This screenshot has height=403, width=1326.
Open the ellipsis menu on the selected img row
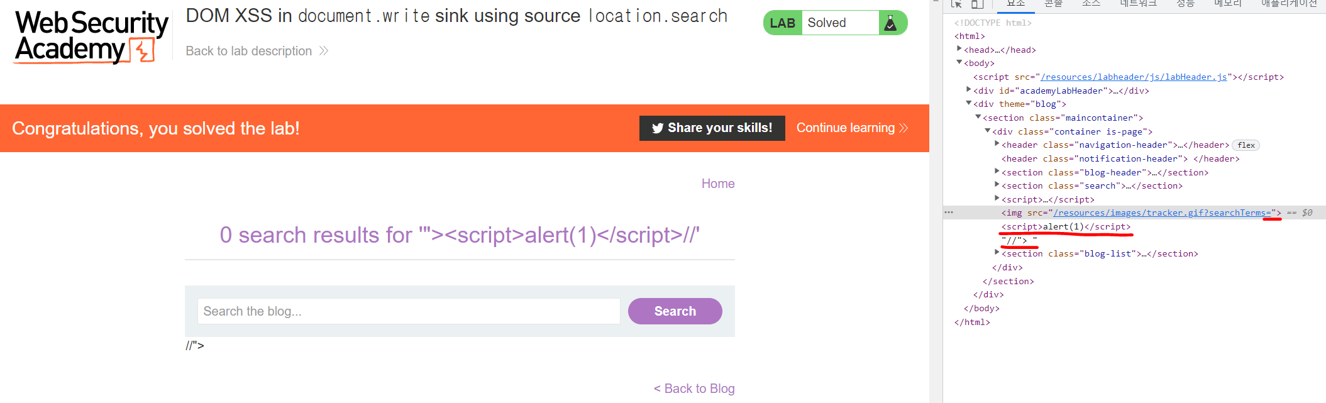pyautogui.click(x=949, y=213)
